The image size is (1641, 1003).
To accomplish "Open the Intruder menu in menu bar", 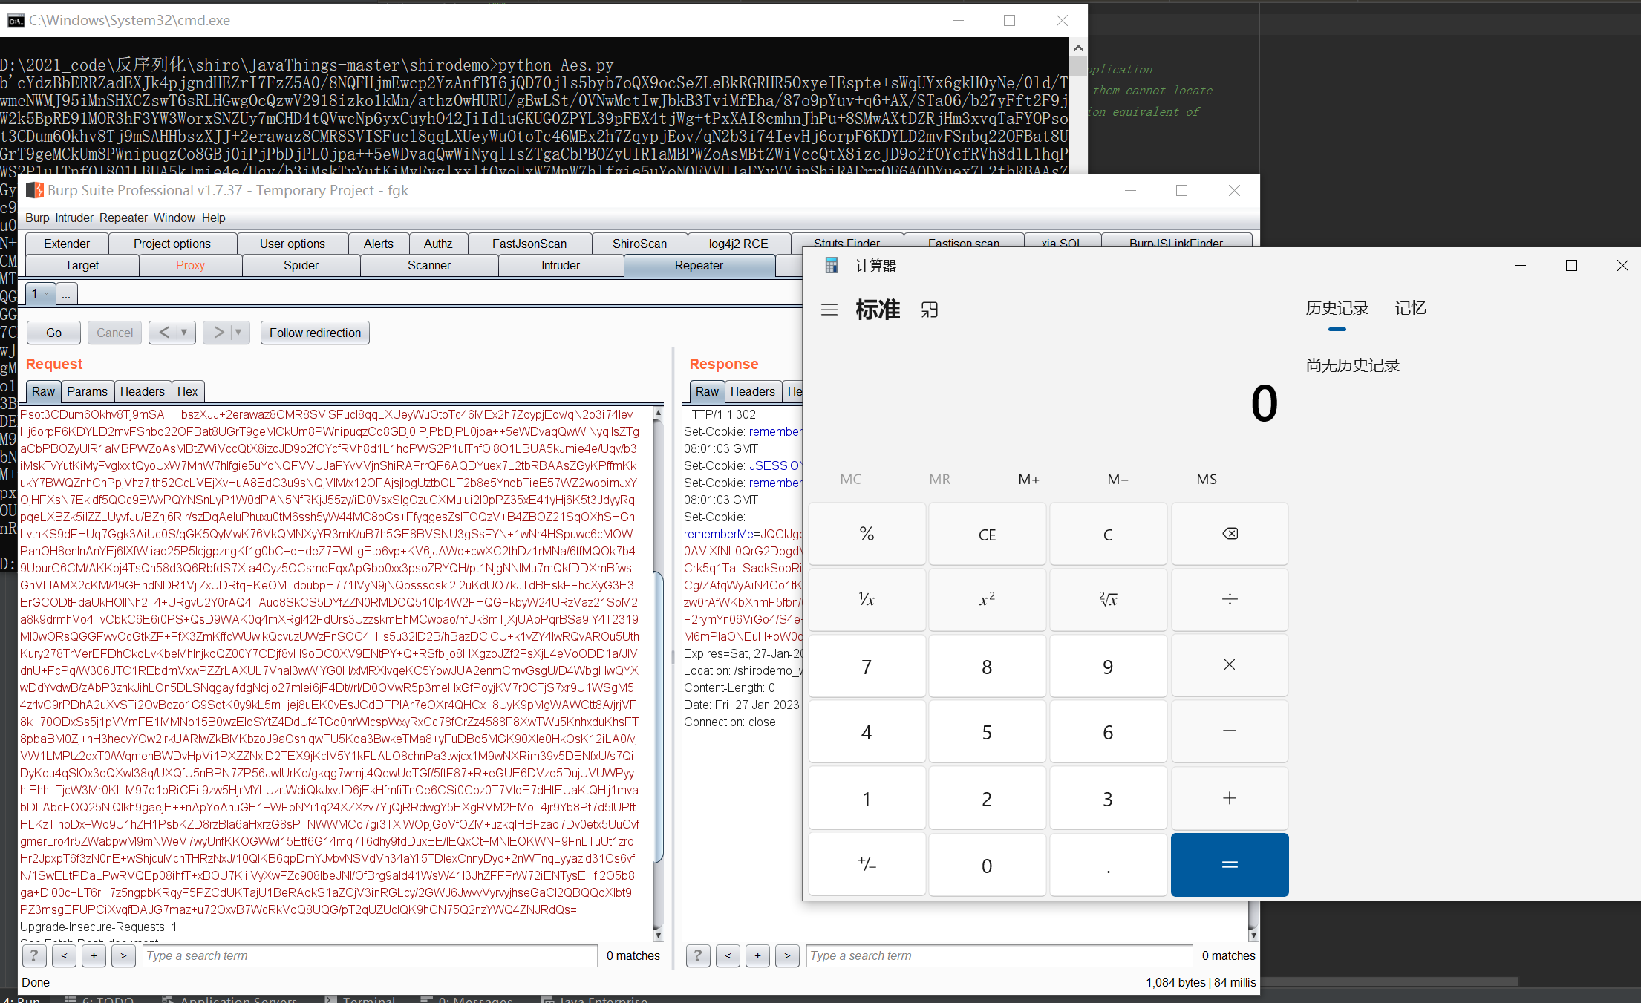I will [x=74, y=218].
